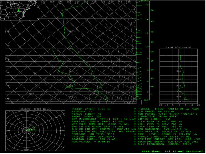Click the '360' label under the height scale
This screenshot has width=206, height=154.
click(x=146, y=100)
